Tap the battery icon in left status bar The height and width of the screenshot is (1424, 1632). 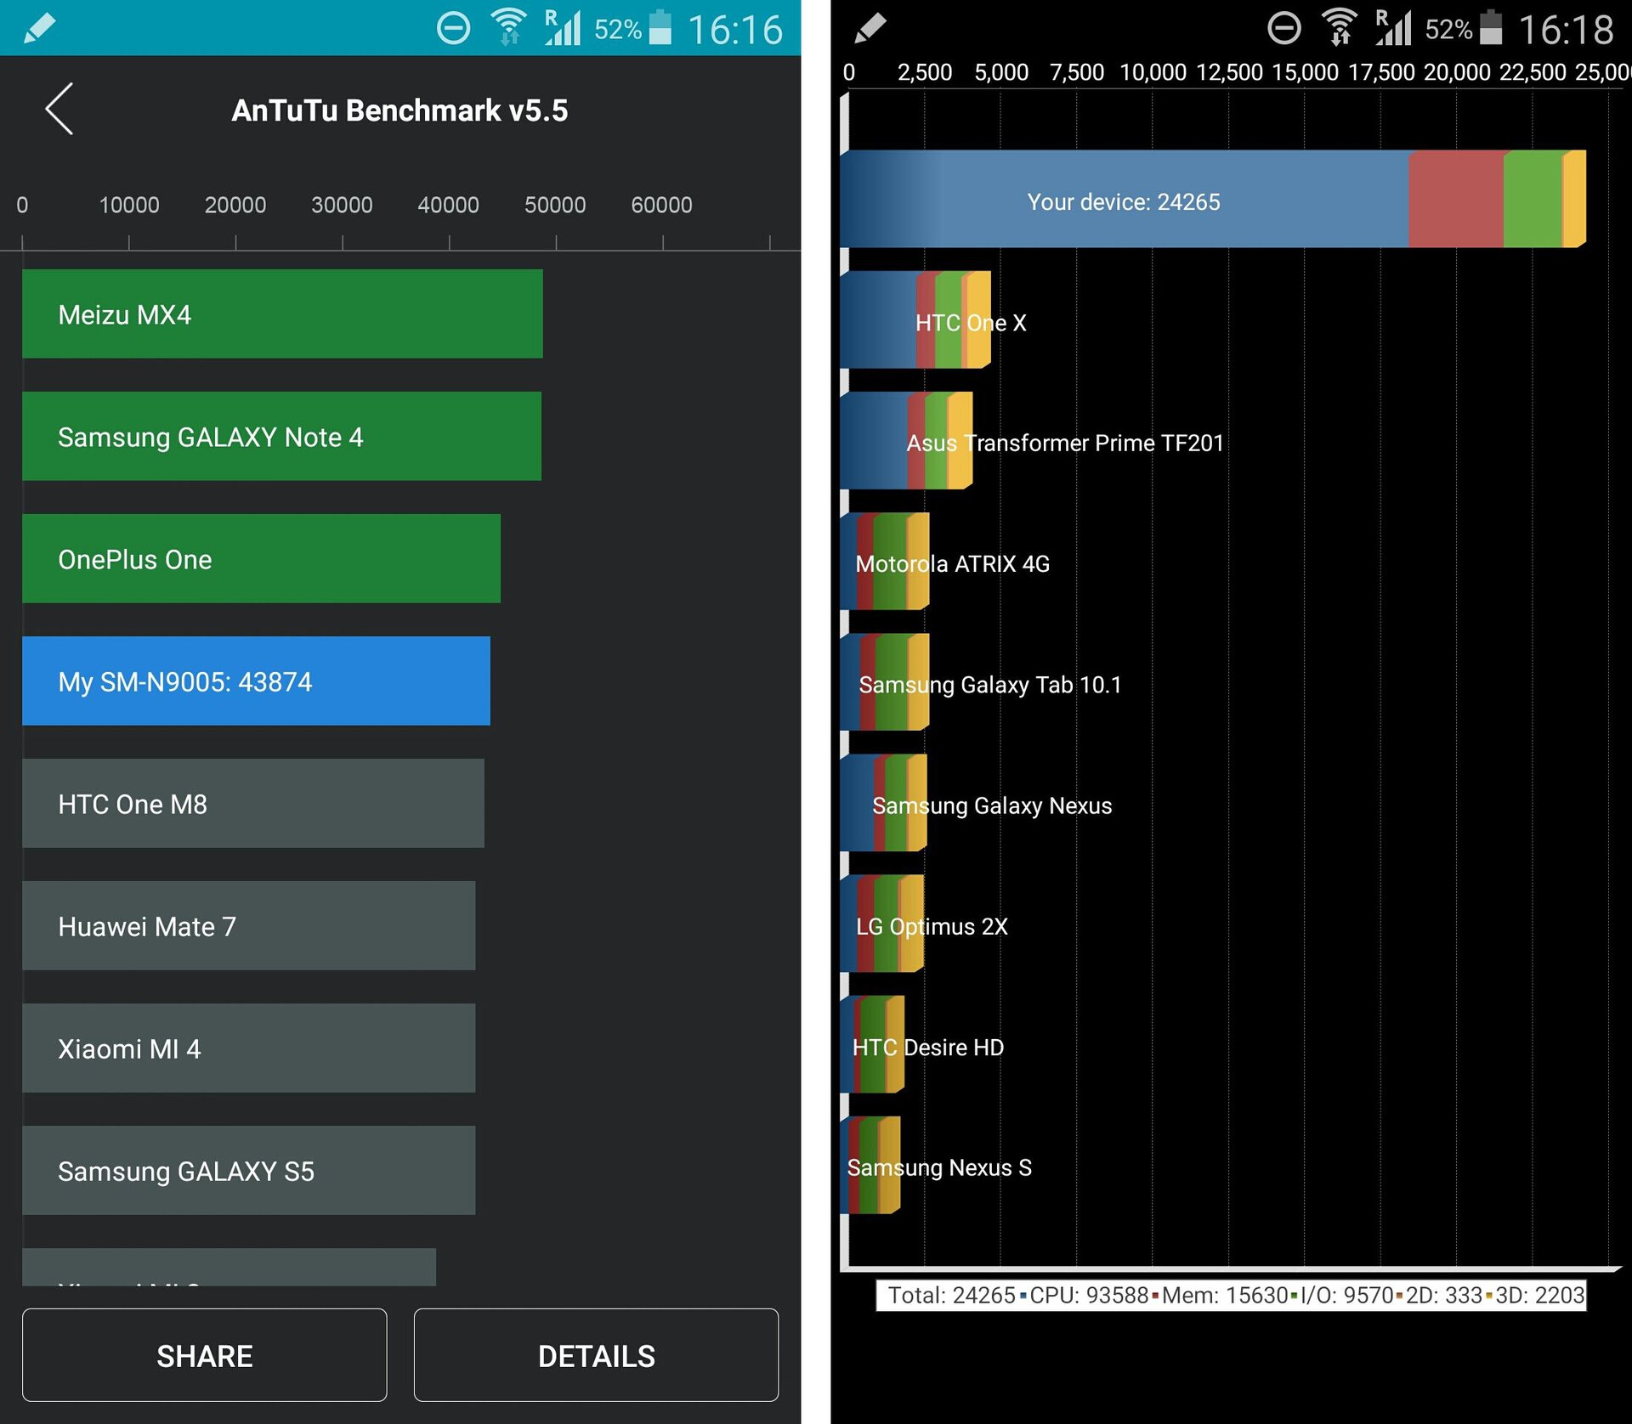[660, 28]
